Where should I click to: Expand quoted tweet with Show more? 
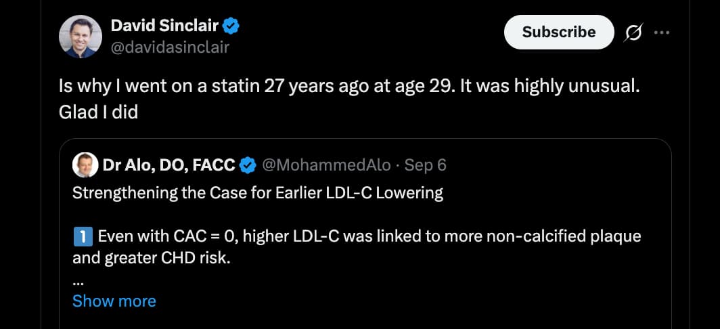point(114,301)
